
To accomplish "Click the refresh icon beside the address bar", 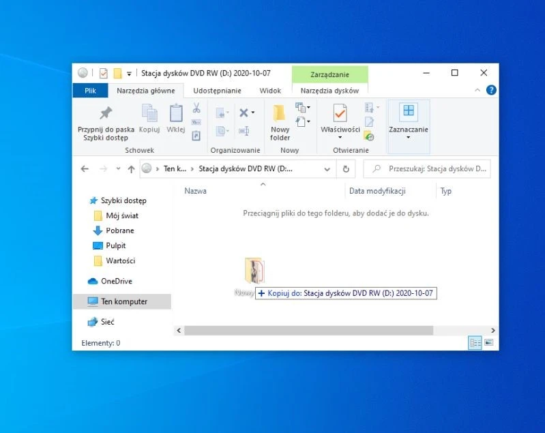I will pos(346,169).
